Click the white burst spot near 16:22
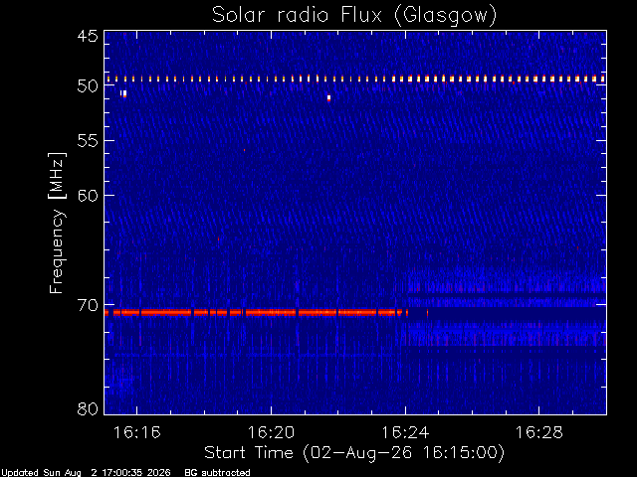The image size is (637, 477). [x=328, y=98]
